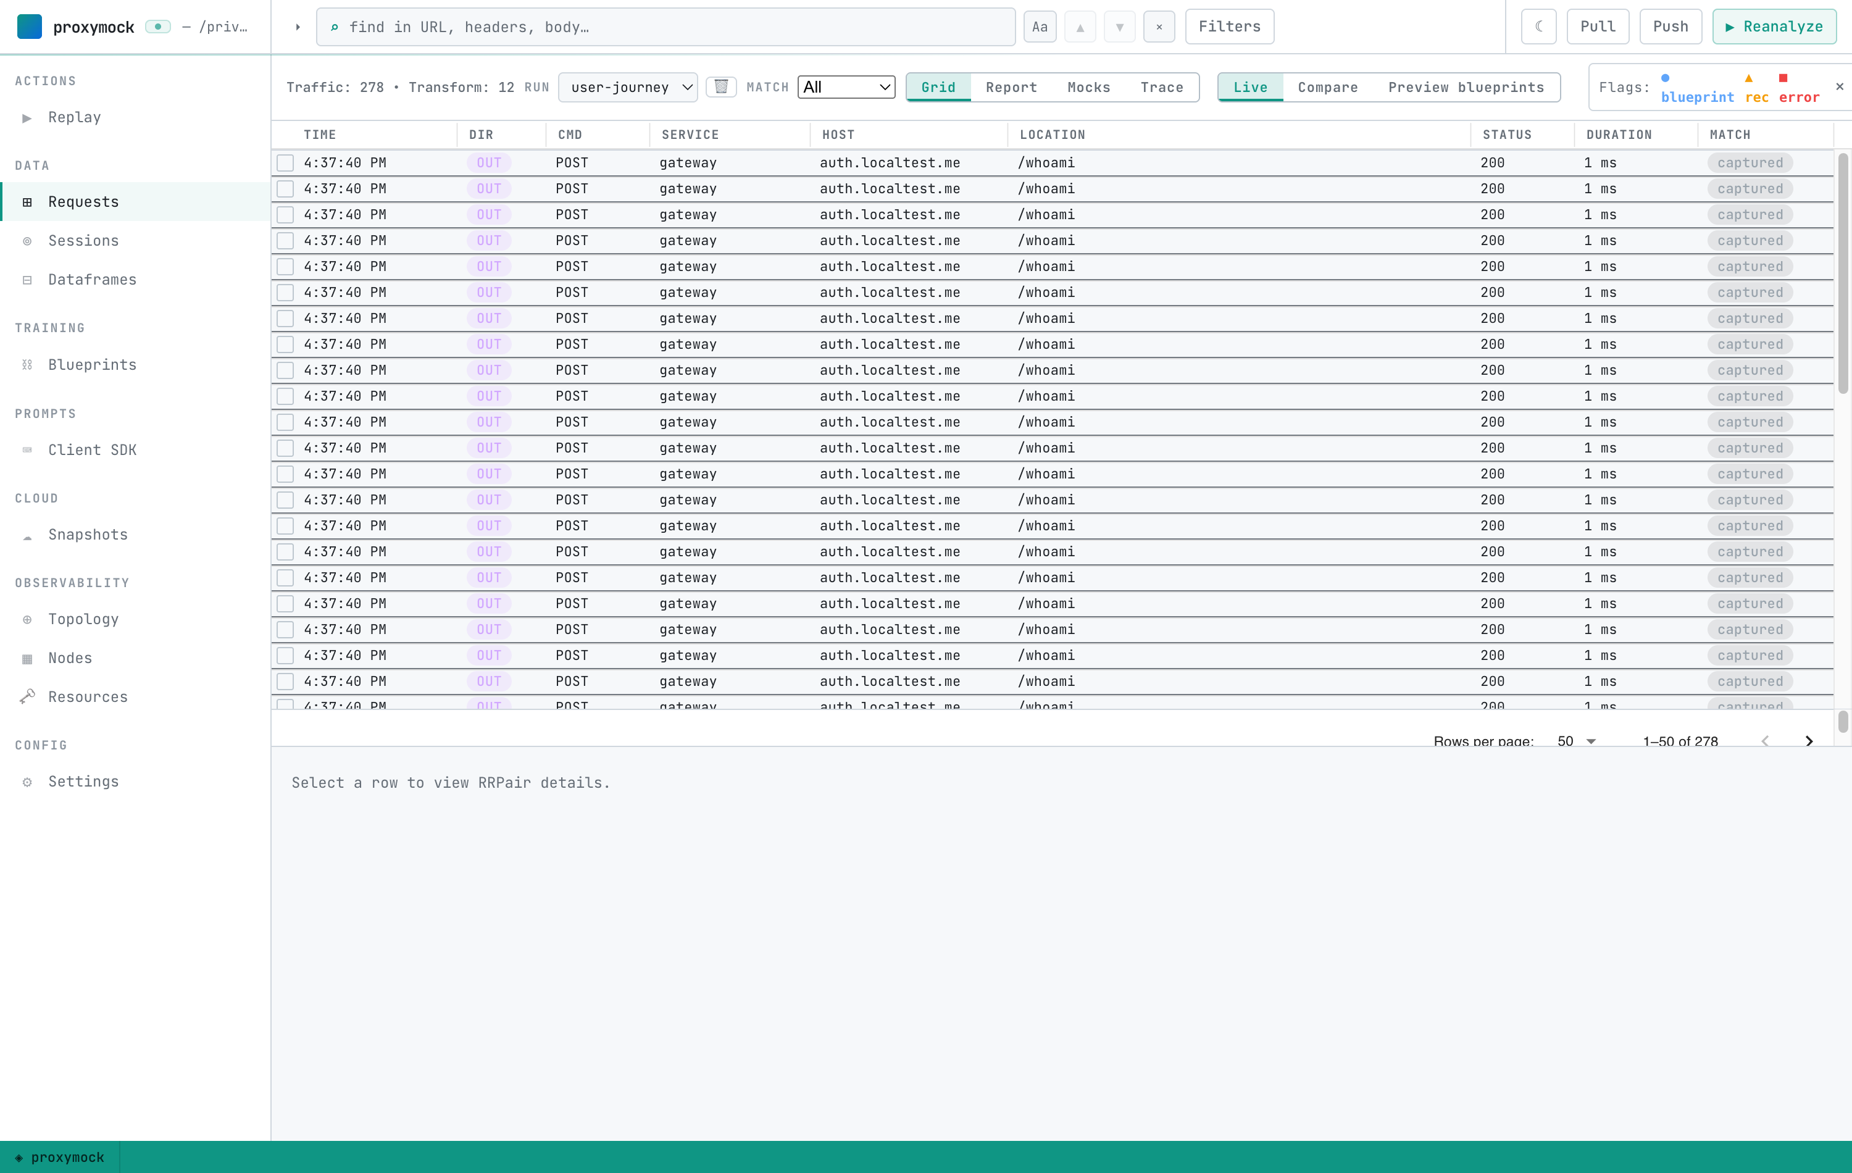Click the proxymock logo icon
Viewport: 1852px width, 1173px height.
[29, 26]
